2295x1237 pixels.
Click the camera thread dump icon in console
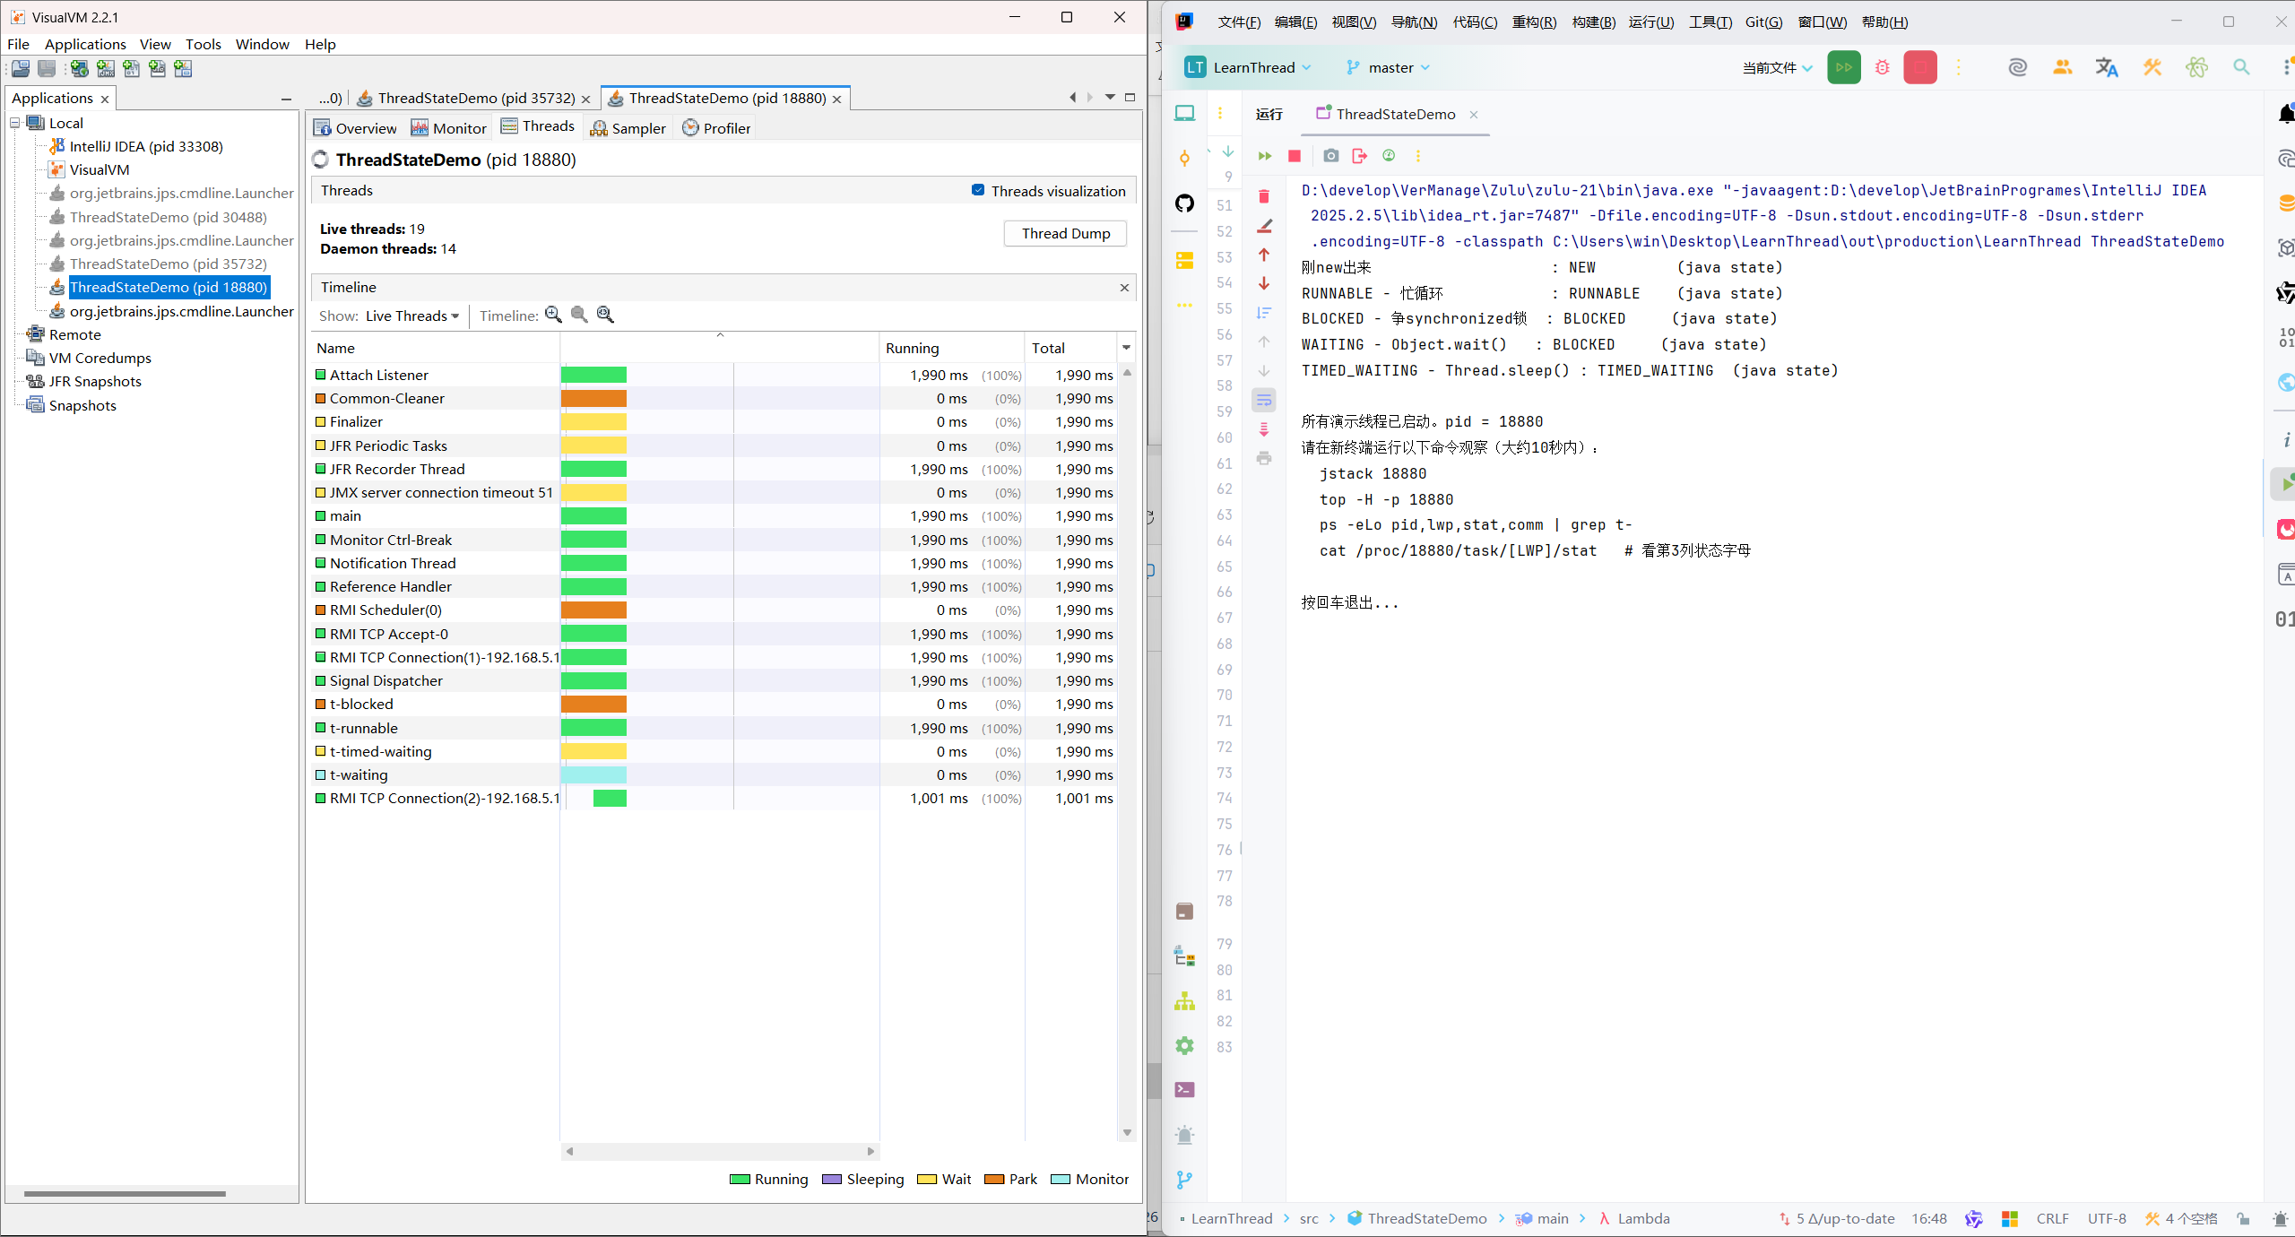tap(1330, 156)
